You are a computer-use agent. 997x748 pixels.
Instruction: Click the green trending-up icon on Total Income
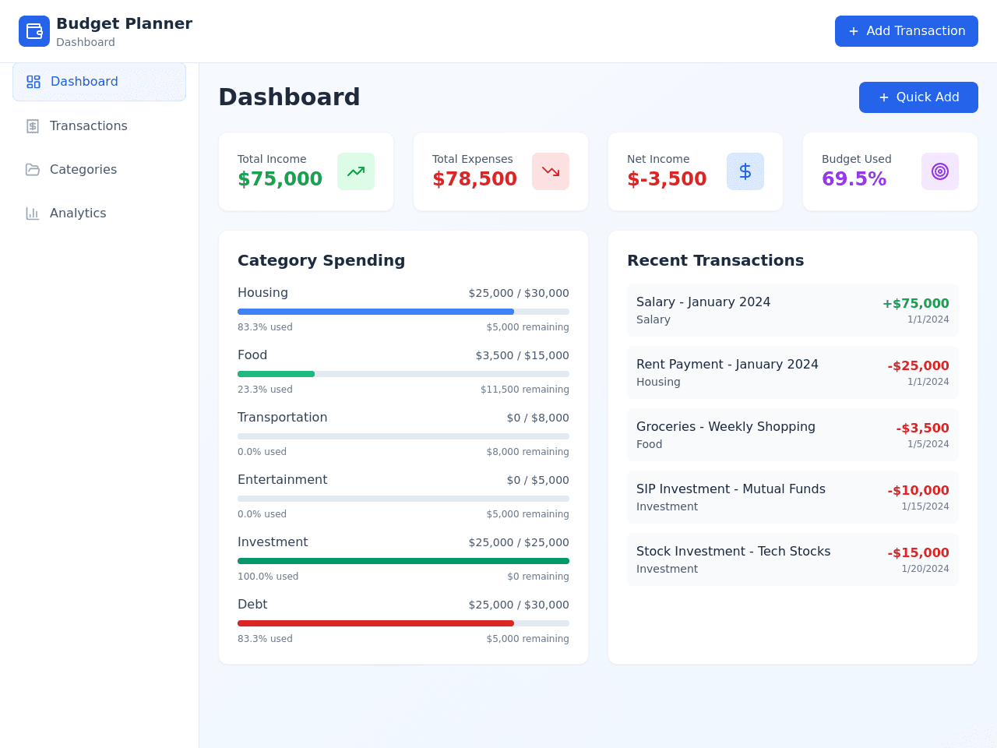(x=356, y=171)
